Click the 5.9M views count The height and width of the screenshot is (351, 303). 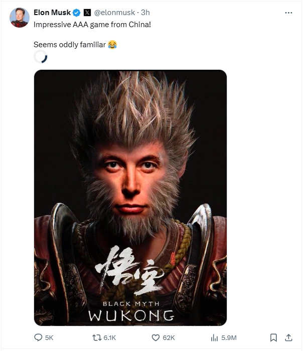coord(229,337)
